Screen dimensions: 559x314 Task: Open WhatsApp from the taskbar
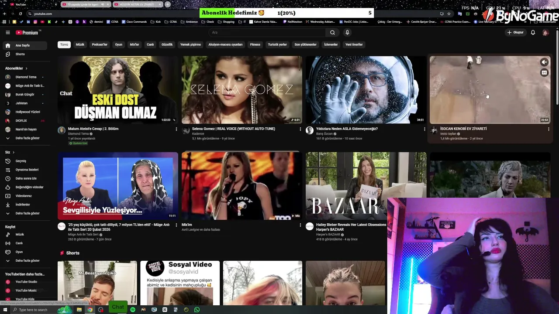pyautogui.click(x=197, y=310)
